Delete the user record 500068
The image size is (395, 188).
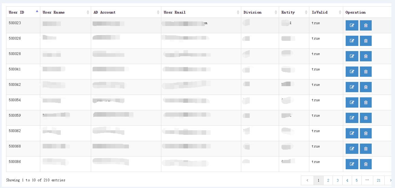coord(366,149)
